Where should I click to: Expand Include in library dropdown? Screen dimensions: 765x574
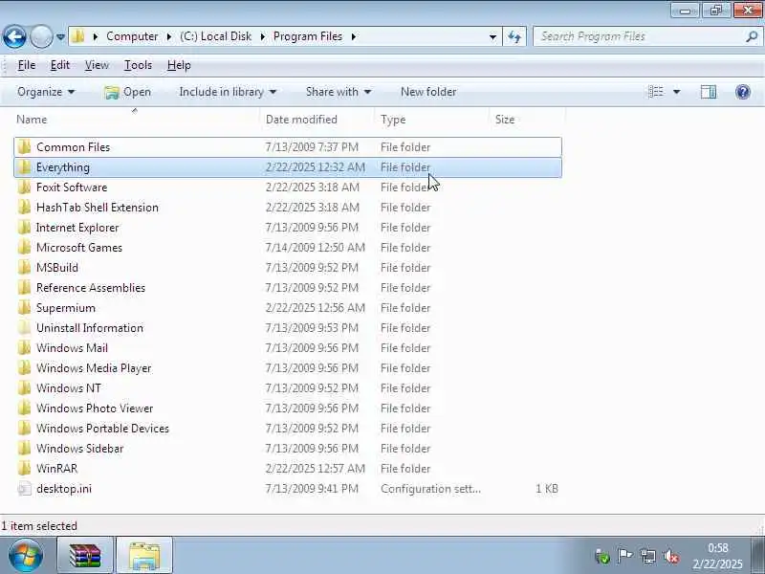[228, 92]
